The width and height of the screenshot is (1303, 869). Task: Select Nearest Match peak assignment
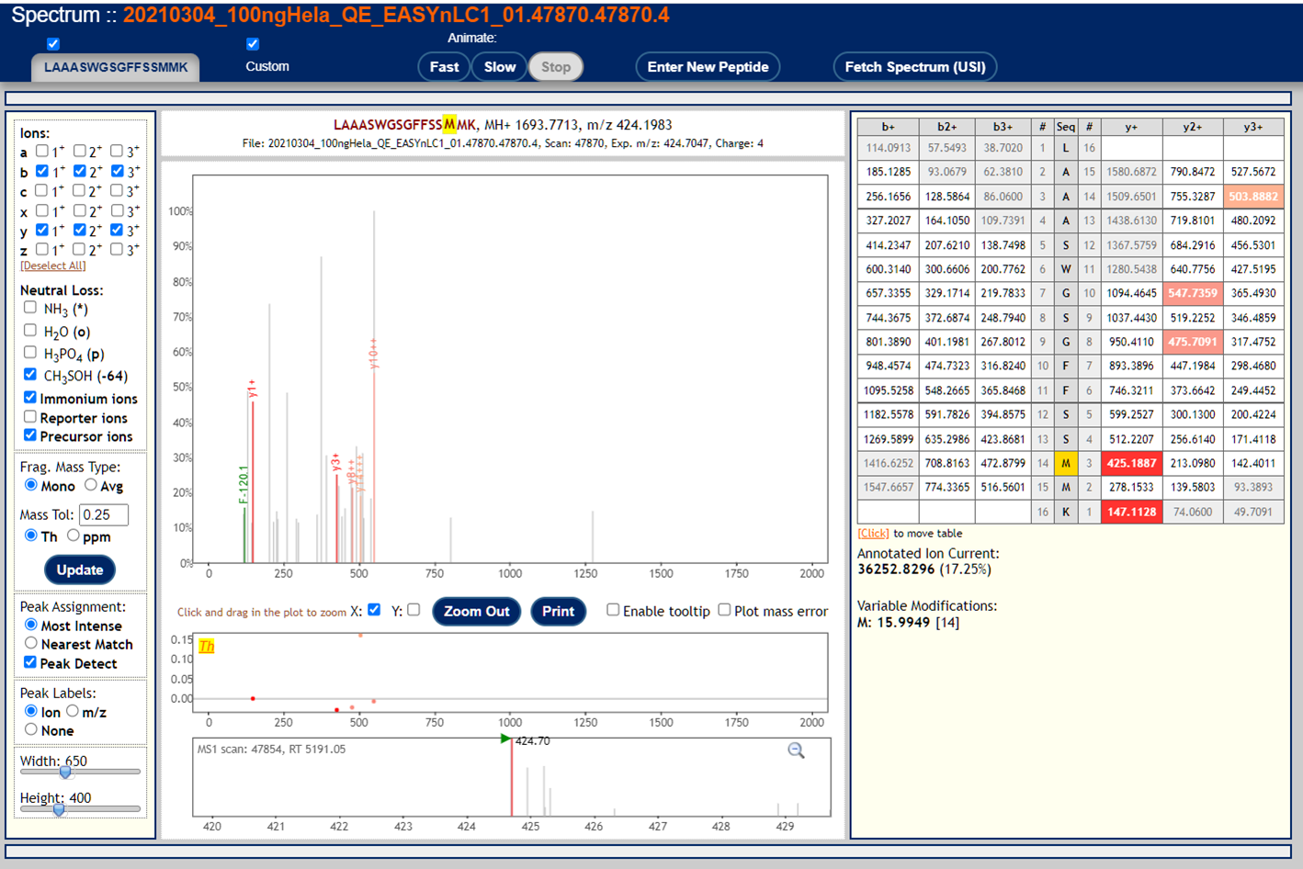(31, 643)
